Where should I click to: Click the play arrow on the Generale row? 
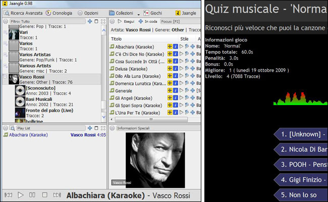(182, 91)
